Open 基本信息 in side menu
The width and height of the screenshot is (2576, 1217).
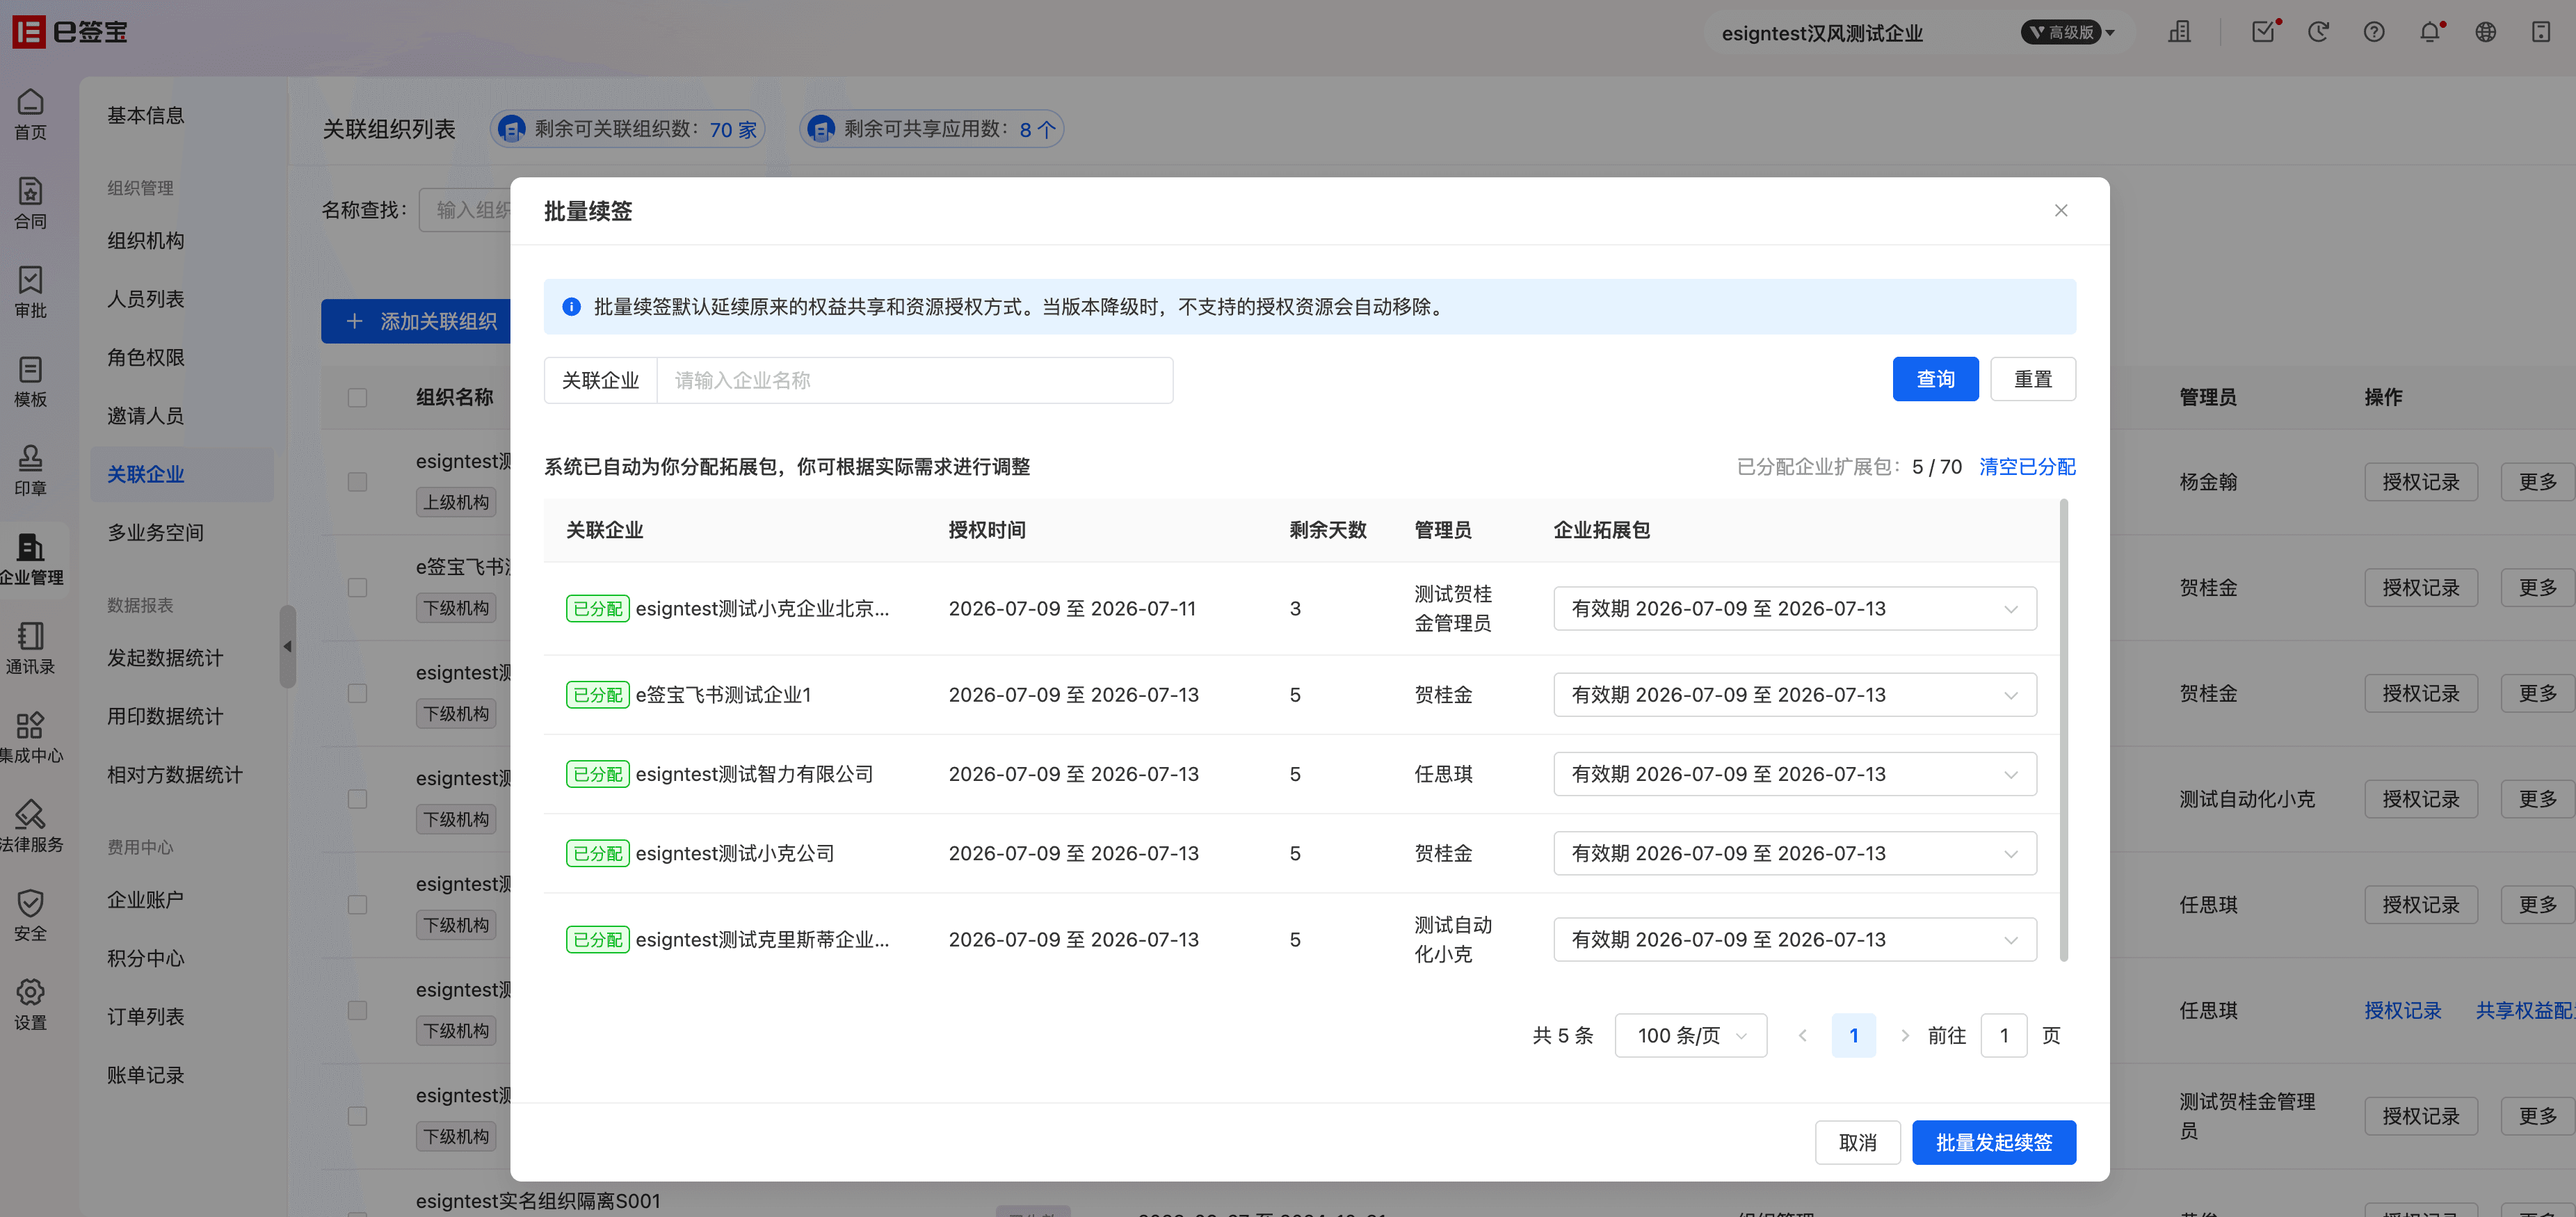pyautogui.click(x=146, y=115)
